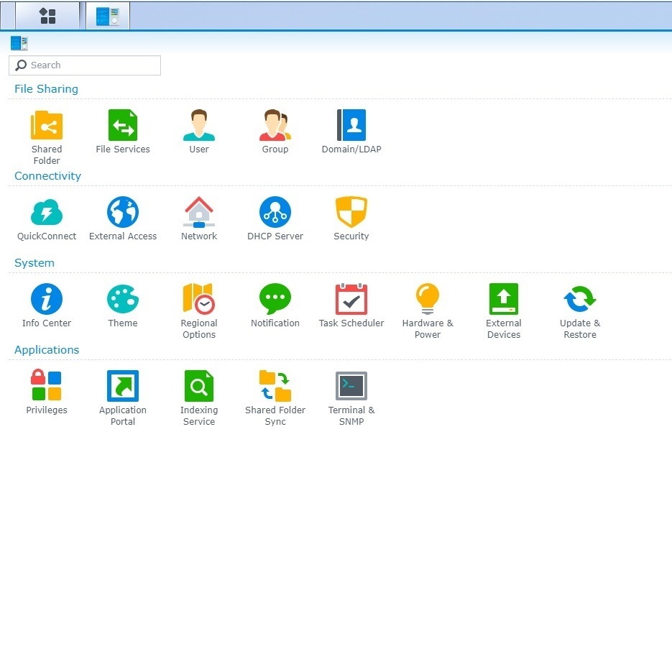Open QuickConnect setup

(46, 211)
